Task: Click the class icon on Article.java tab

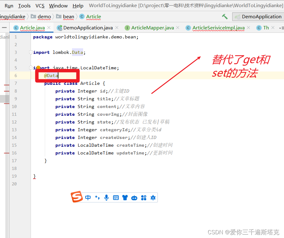Action: coord(16,28)
